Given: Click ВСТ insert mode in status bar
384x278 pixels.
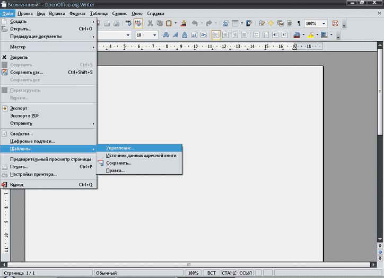Looking at the screenshot, I should (x=212, y=273).
